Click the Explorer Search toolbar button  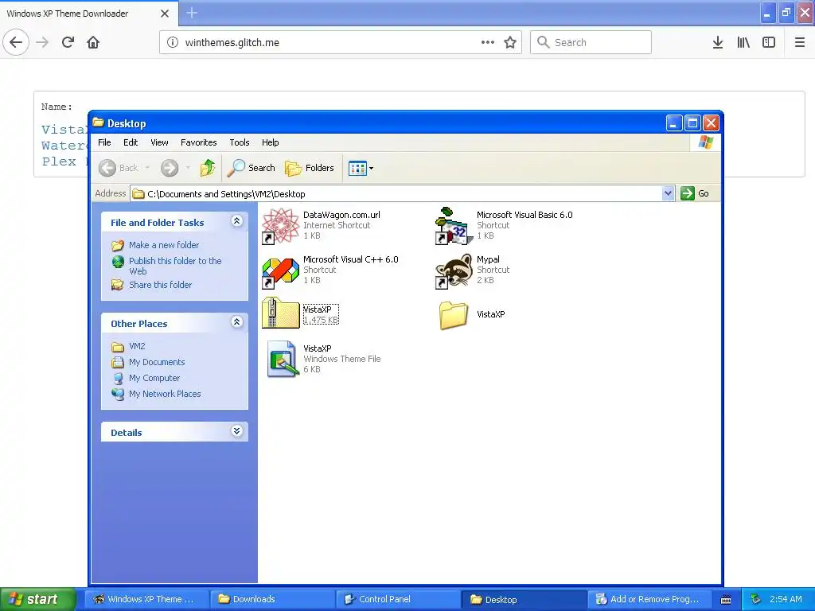(252, 168)
